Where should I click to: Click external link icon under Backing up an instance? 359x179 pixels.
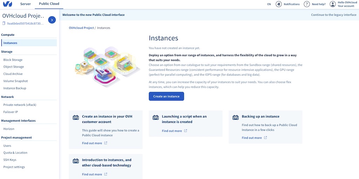click(266, 138)
